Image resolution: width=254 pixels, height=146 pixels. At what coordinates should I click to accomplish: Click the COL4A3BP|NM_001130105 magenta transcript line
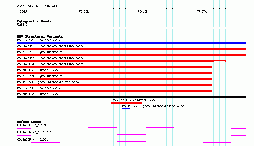coord(131,135)
